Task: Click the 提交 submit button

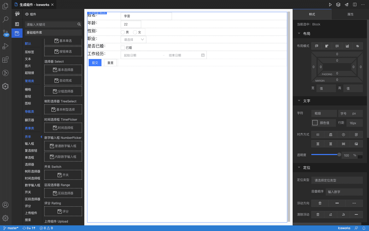Action: coord(95,62)
